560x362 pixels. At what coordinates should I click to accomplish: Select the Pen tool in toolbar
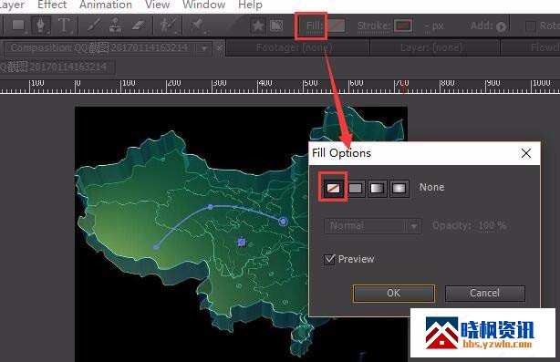(40, 26)
